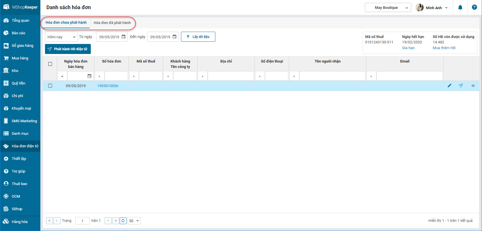Preview invoice 1905010006 with eye icon
482x231 pixels.
[473, 86]
